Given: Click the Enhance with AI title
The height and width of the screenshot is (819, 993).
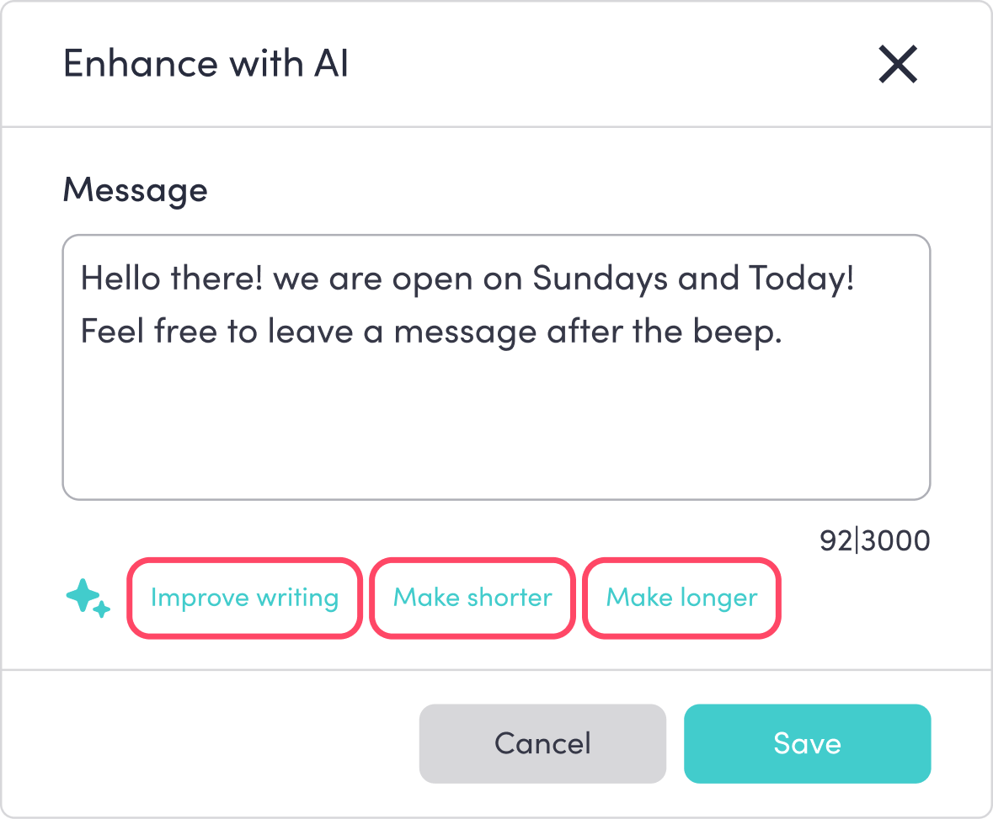Looking at the screenshot, I should (x=206, y=64).
